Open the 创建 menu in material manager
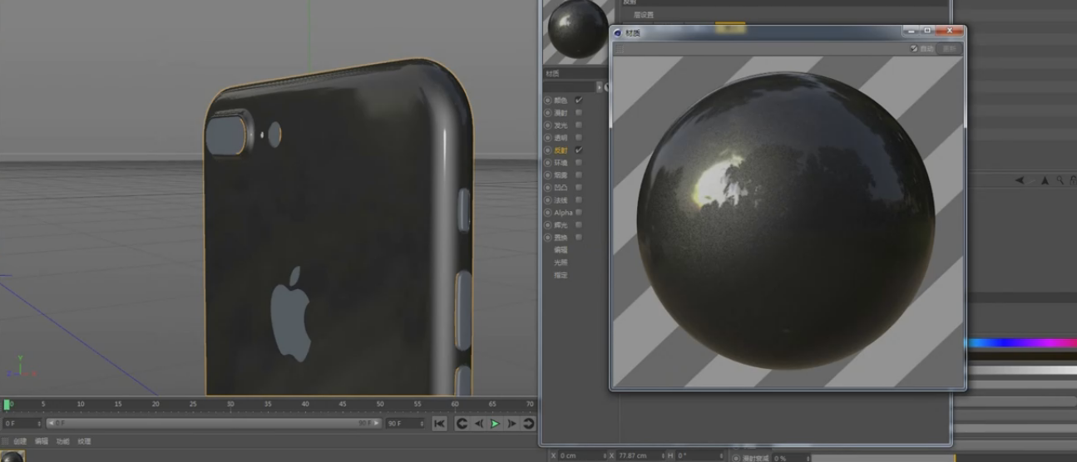This screenshot has width=1077, height=462. pos(20,441)
